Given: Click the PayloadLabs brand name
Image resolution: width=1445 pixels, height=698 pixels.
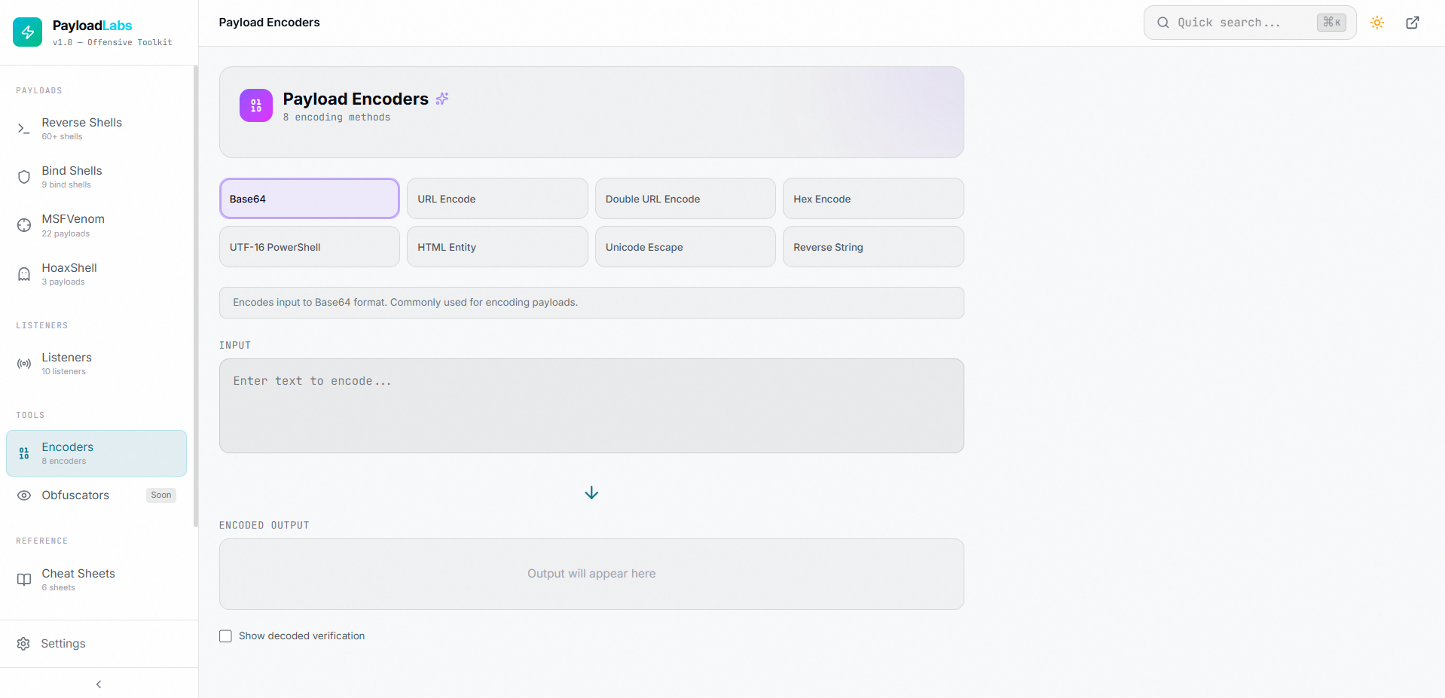Looking at the screenshot, I should click(x=92, y=26).
